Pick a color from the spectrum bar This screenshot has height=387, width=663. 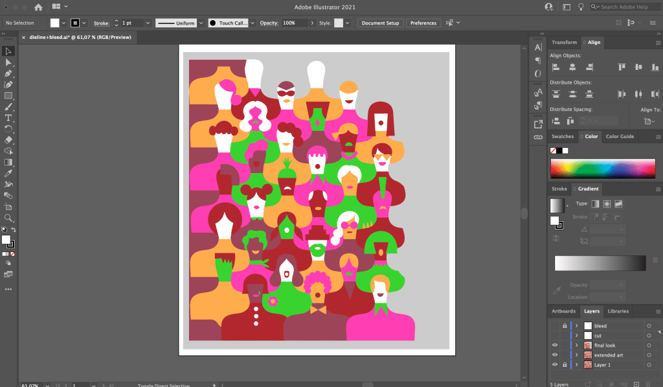(602, 167)
